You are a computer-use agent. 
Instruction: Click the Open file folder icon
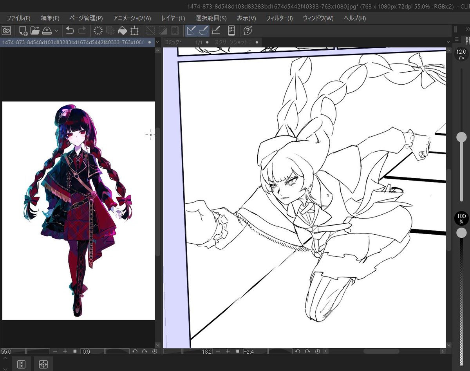35,30
